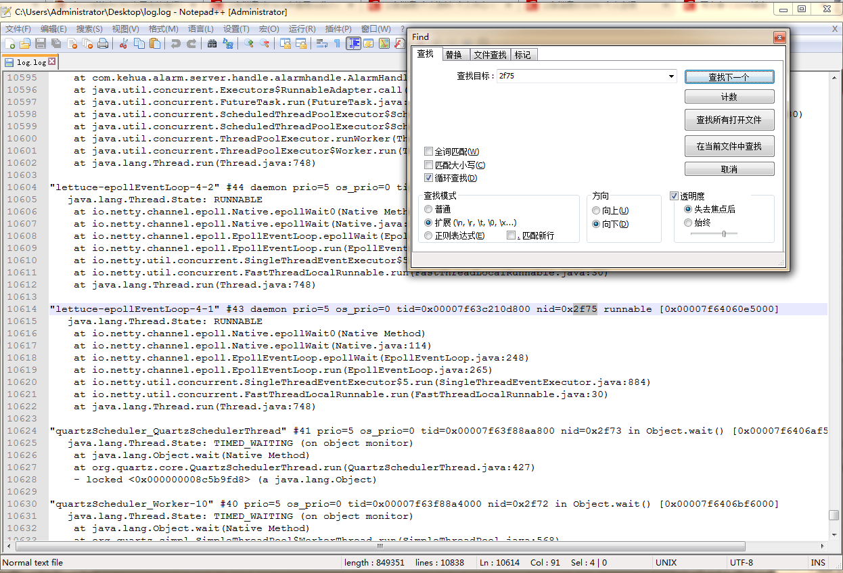
Task: Open the Document Map toolbar icon
Action: pyautogui.click(x=384, y=43)
